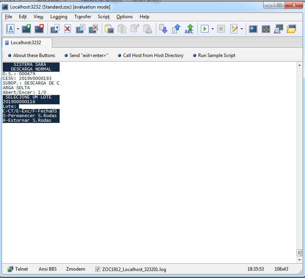
Task: Click ZOC1912_Localhost_323201.log file name
Action: point(134,269)
